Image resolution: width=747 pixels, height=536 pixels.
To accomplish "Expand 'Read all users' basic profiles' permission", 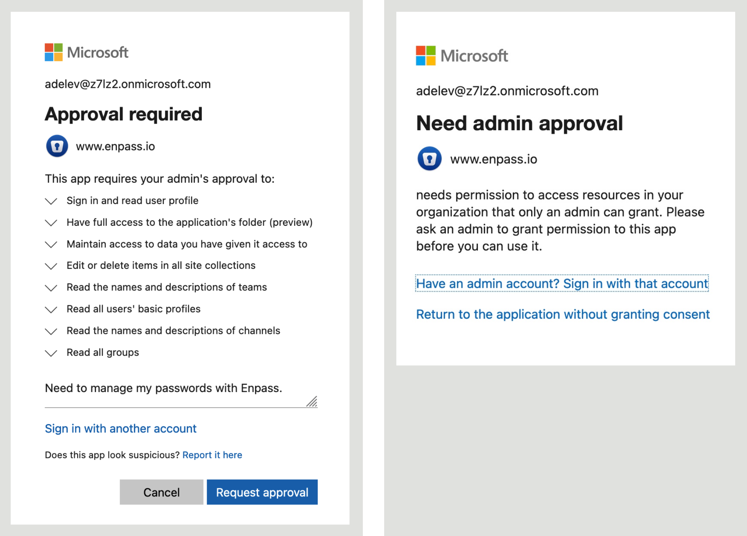I will pyautogui.click(x=51, y=309).
